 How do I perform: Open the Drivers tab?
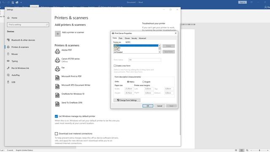click(127, 38)
